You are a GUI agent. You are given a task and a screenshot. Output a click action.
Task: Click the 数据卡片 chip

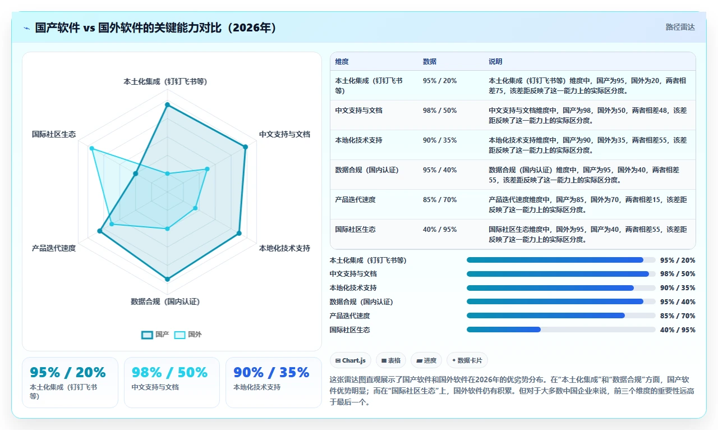(468, 360)
